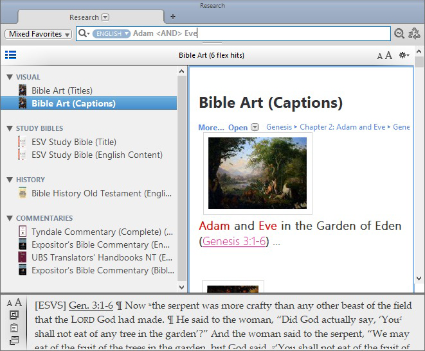Click the first Instant Details window icon
Screen dimensions: 425x351
(x=14, y=315)
